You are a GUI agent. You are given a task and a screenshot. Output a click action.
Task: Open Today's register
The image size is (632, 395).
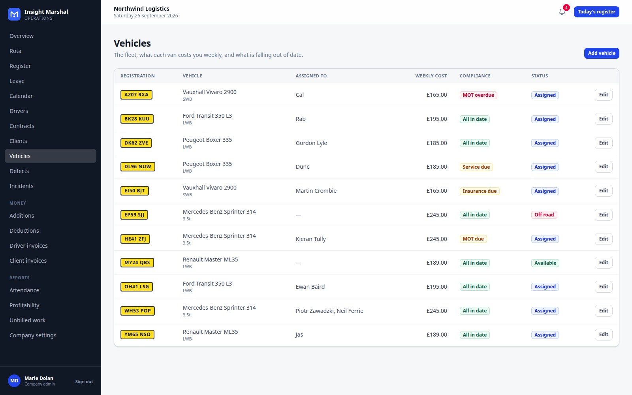(x=596, y=12)
